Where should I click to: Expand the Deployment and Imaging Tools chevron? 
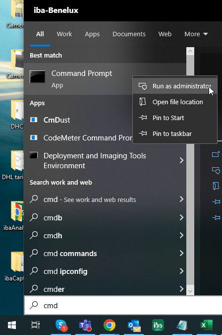click(181, 160)
